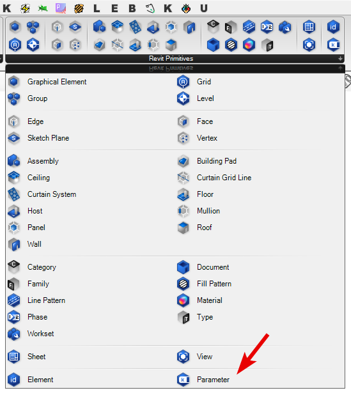Choose the Grid component icon
The image size is (351, 395).
click(183, 82)
